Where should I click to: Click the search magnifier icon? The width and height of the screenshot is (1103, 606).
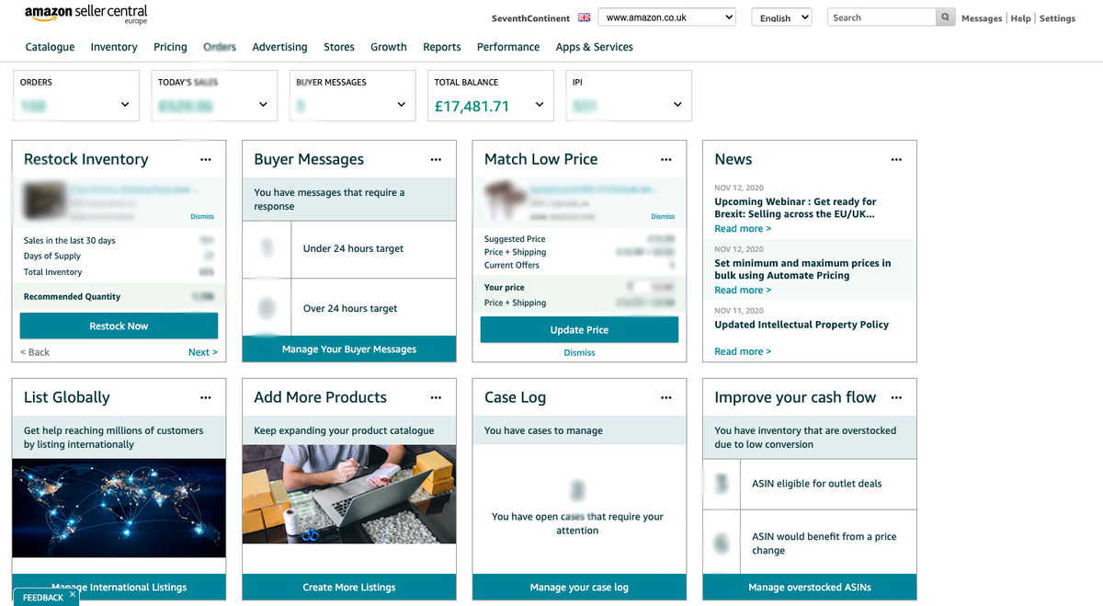pos(946,17)
